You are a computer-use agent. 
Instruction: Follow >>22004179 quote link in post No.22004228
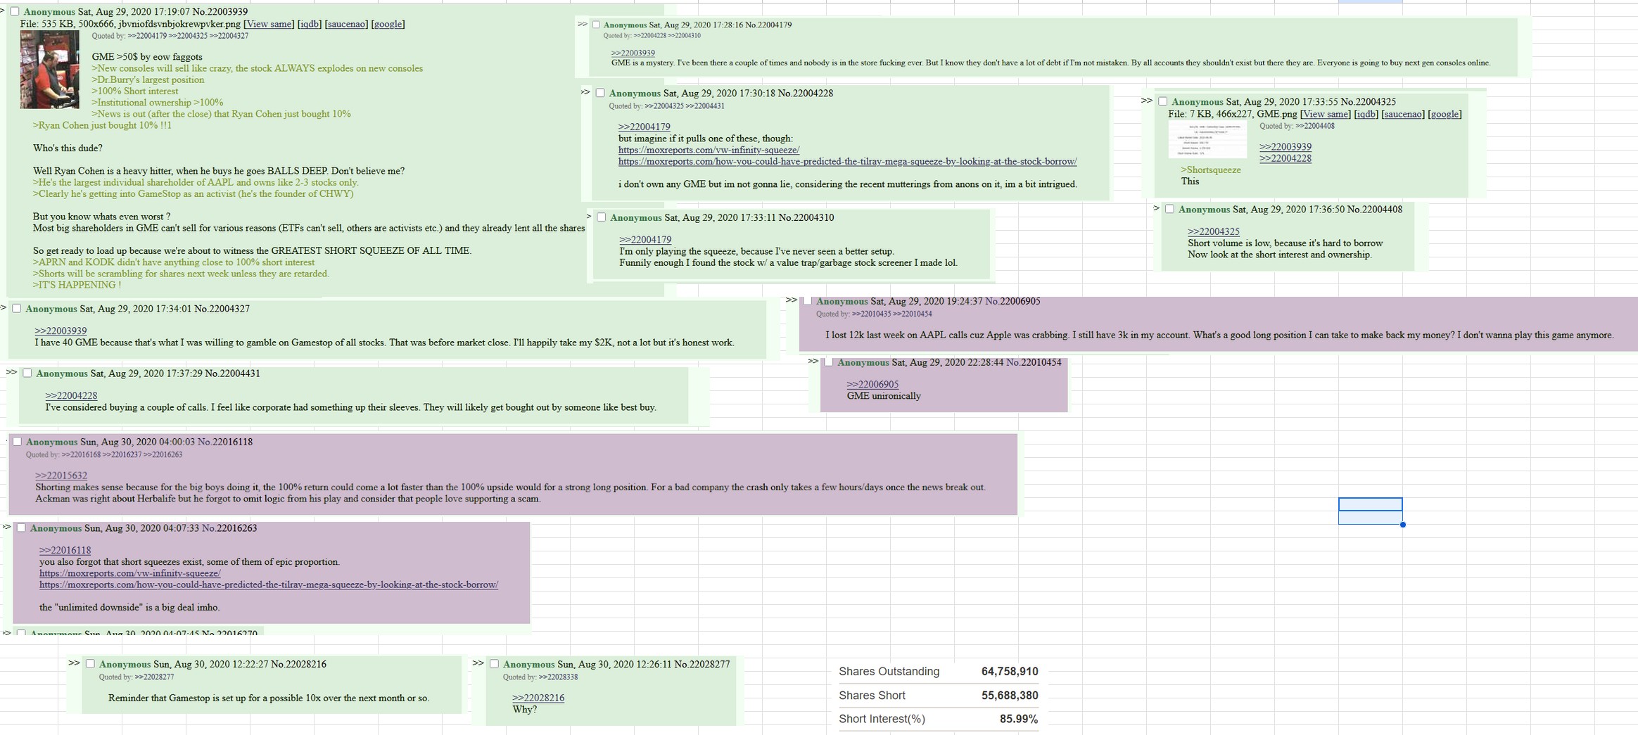[644, 127]
